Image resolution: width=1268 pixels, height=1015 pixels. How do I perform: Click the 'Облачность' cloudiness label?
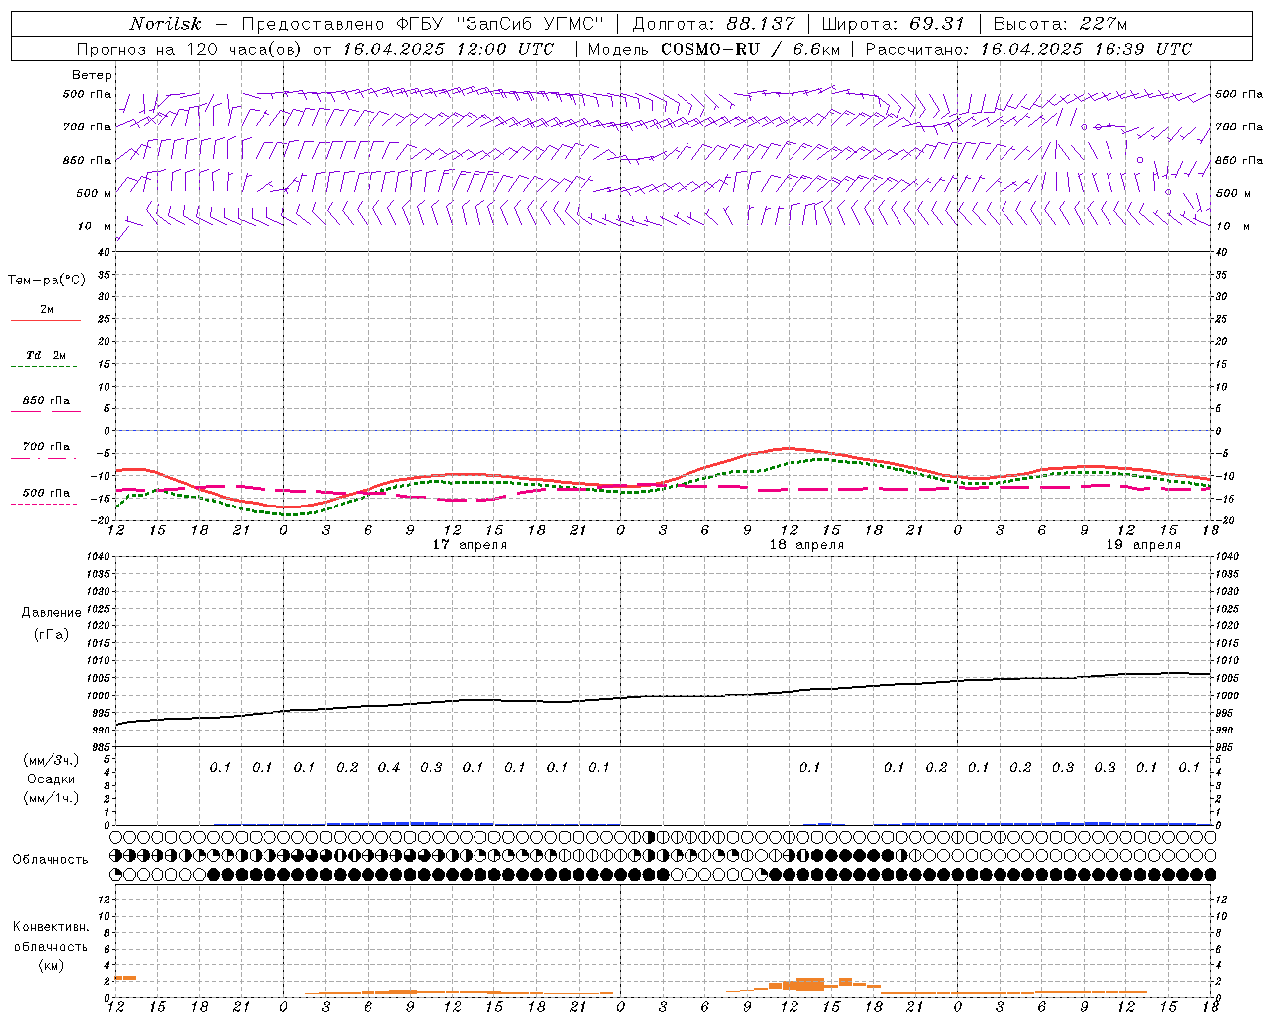[51, 860]
